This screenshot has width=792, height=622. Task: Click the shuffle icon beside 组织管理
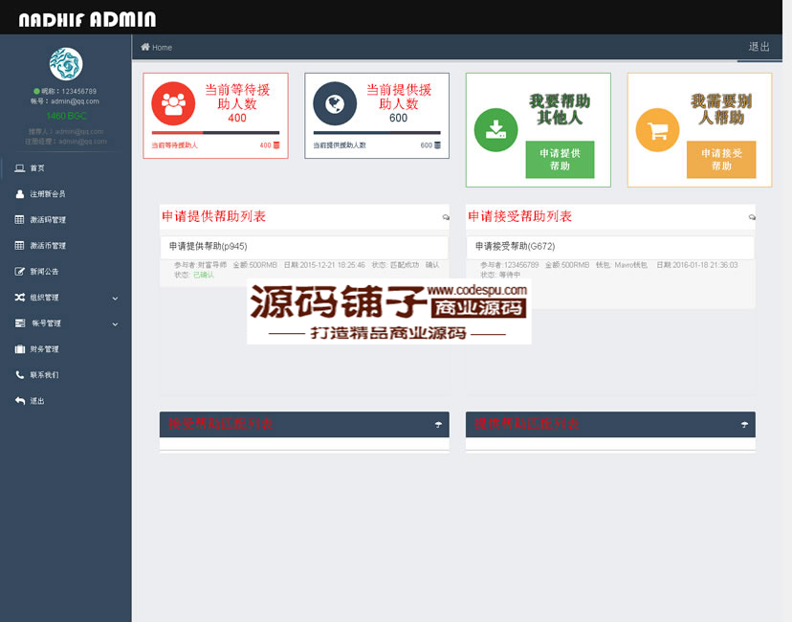(x=20, y=297)
